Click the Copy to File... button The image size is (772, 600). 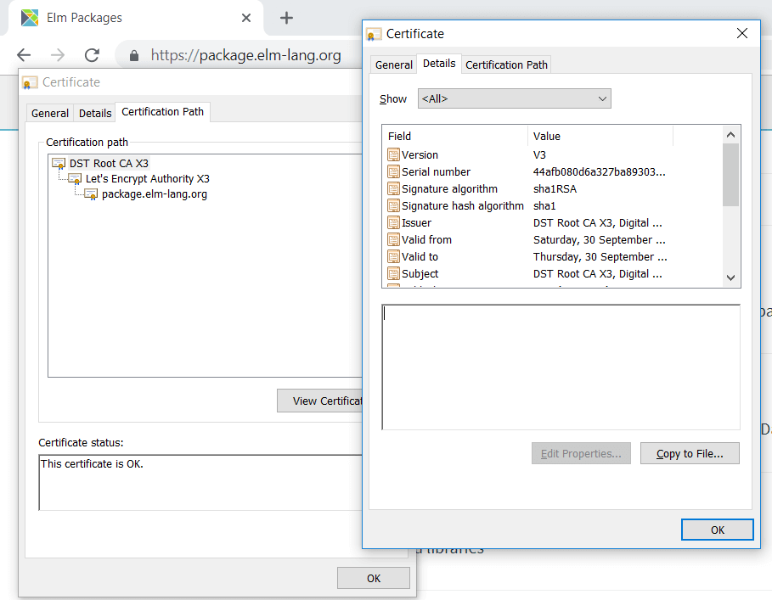coord(690,453)
